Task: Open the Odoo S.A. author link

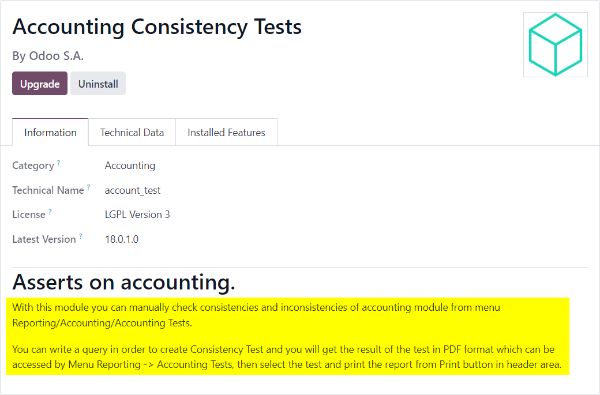Action: coord(56,56)
